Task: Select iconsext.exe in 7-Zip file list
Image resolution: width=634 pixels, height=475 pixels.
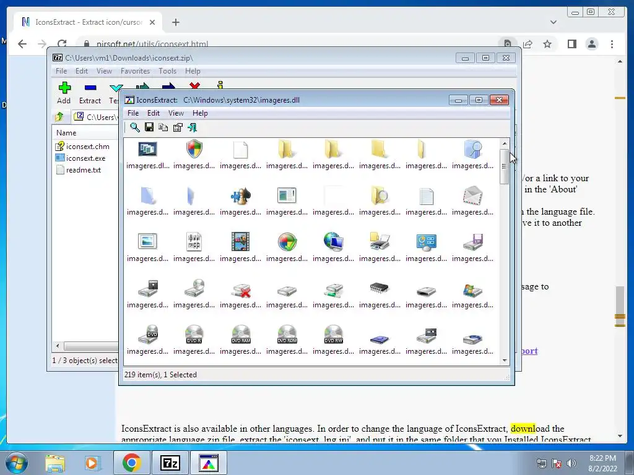Action: (x=80, y=158)
